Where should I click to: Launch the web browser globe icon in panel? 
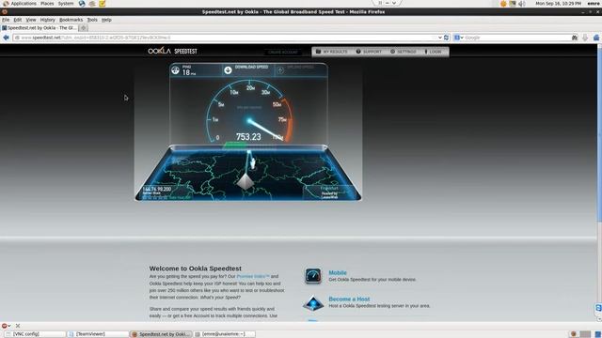click(82, 4)
